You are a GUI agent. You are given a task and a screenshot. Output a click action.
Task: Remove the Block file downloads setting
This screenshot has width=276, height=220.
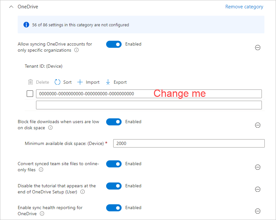click(258, 125)
